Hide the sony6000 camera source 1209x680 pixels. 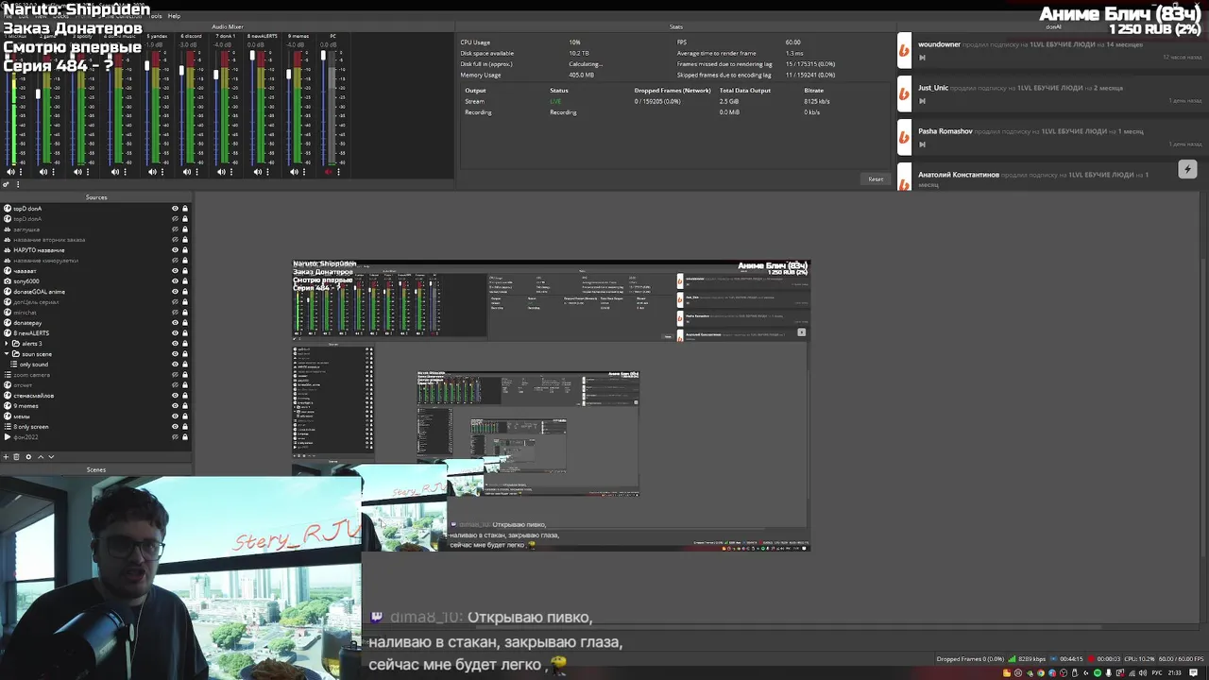click(x=175, y=281)
